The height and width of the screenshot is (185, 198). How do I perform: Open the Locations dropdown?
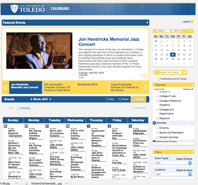pyautogui.click(x=173, y=174)
